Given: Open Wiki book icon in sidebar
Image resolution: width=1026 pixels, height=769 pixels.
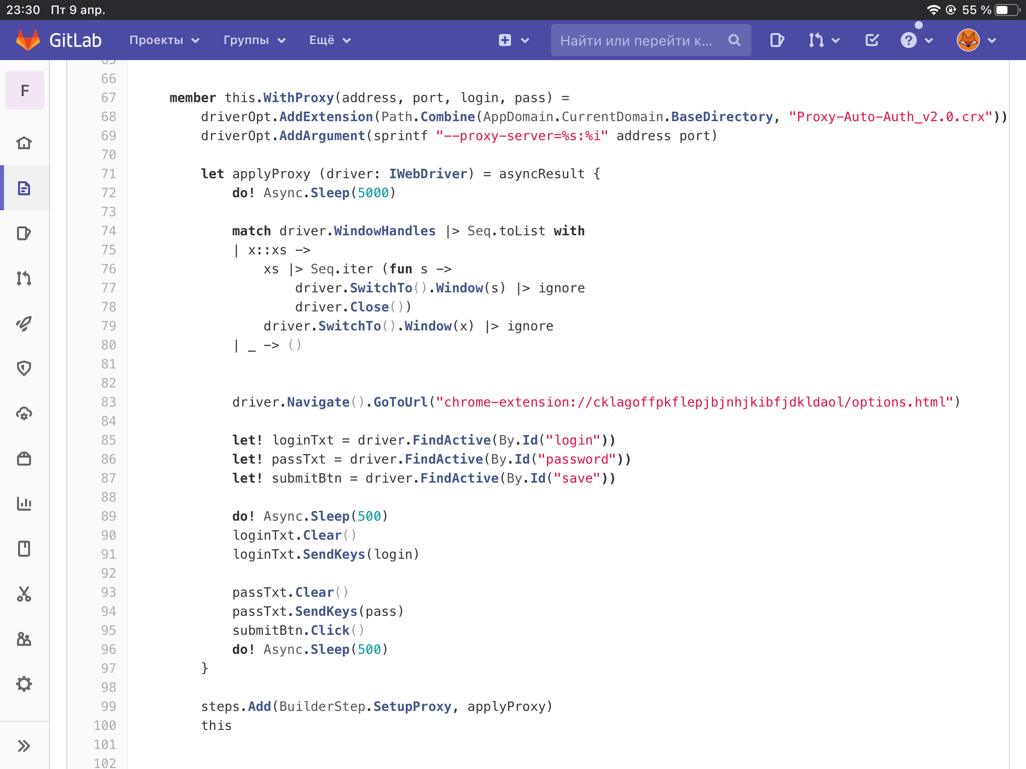Looking at the screenshot, I should point(24,549).
